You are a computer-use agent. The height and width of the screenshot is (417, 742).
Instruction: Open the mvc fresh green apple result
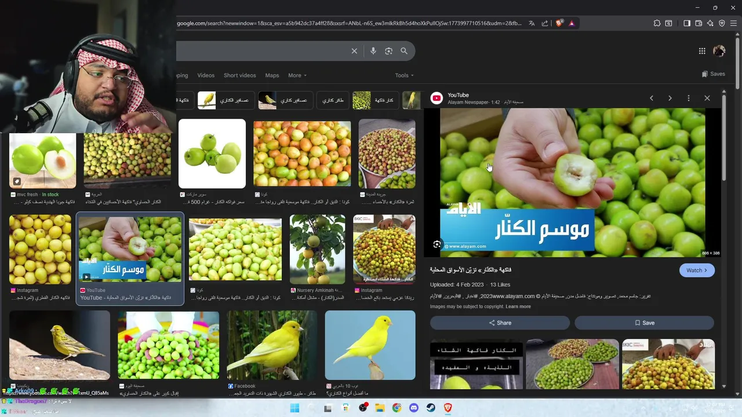pyautogui.click(x=42, y=161)
